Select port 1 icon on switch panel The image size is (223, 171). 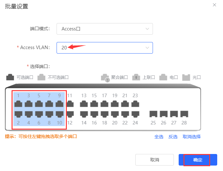18,104
